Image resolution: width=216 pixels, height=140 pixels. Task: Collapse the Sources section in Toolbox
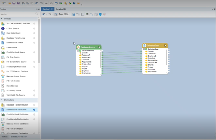point(2,19)
